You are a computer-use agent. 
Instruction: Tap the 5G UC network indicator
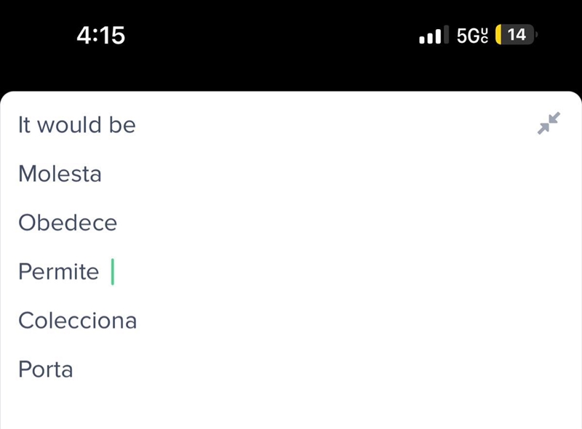point(472,35)
